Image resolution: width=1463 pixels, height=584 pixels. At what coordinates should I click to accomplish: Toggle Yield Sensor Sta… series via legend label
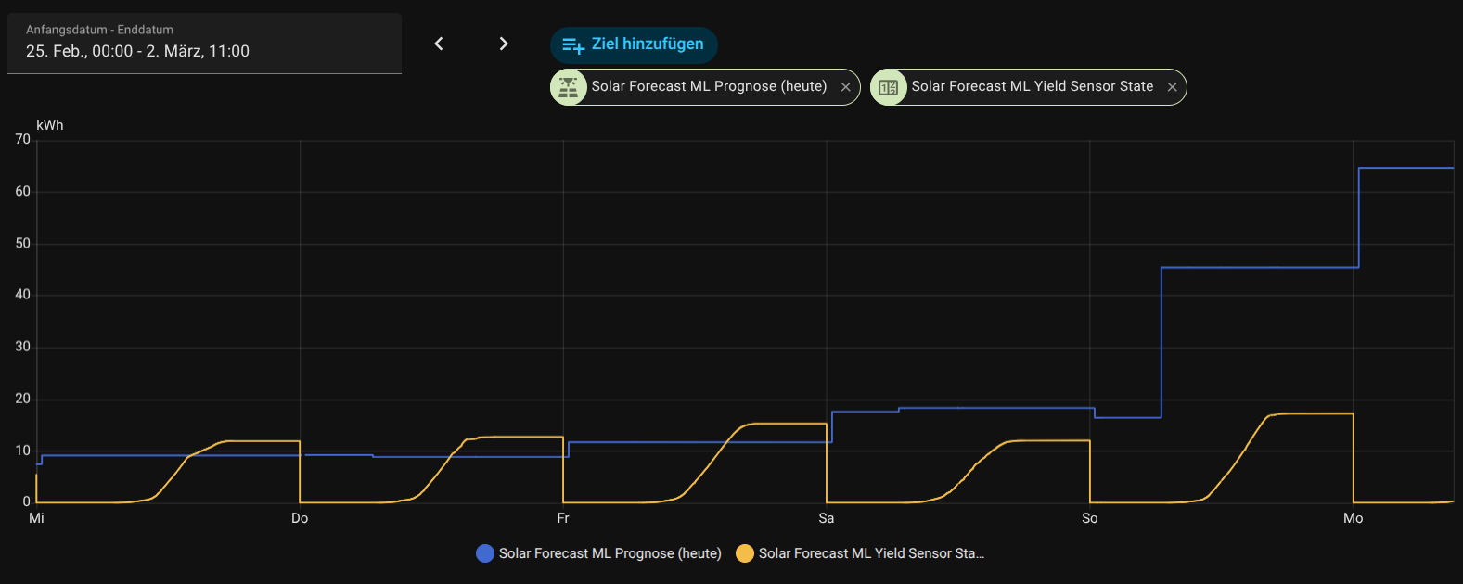[870, 553]
